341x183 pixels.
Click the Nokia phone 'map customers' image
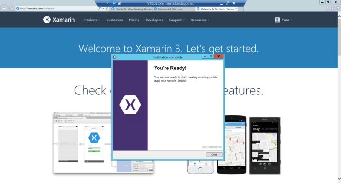(x=265, y=146)
